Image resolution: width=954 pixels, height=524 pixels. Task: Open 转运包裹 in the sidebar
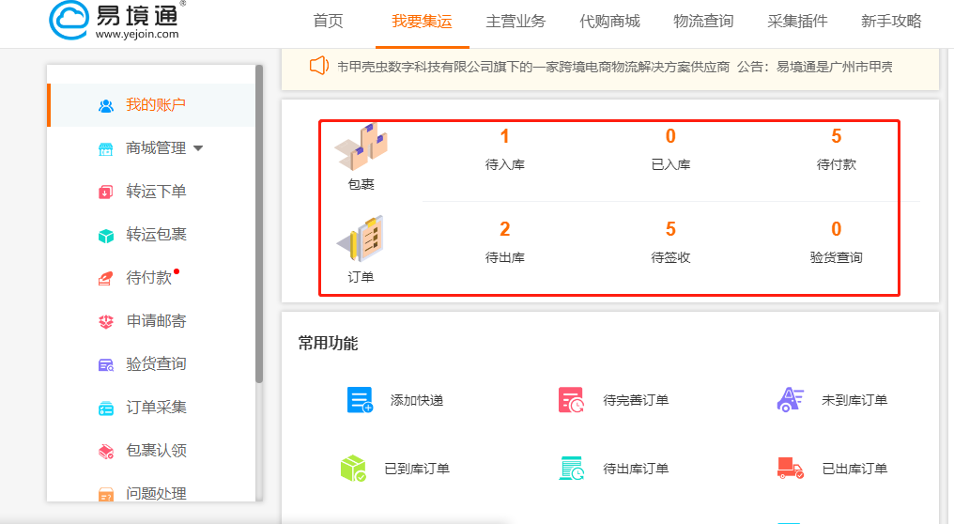click(156, 235)
